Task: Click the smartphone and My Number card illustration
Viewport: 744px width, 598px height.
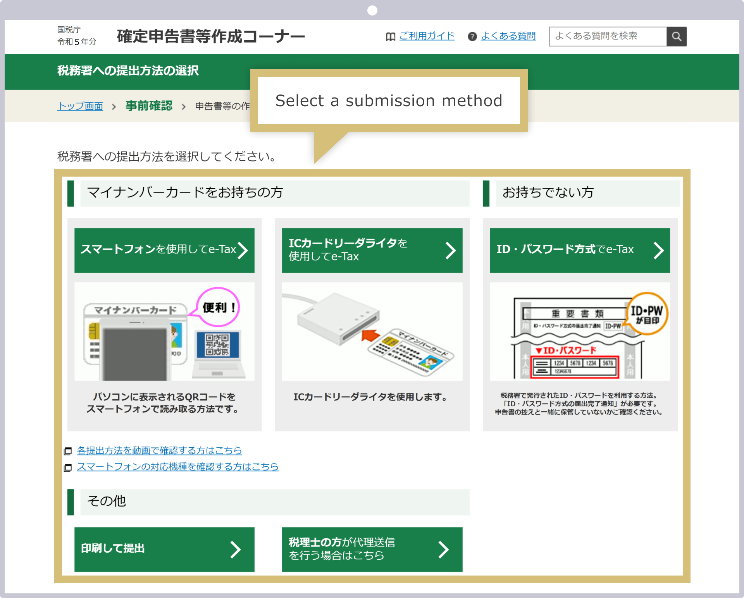Action: click(x=164, y=332)
